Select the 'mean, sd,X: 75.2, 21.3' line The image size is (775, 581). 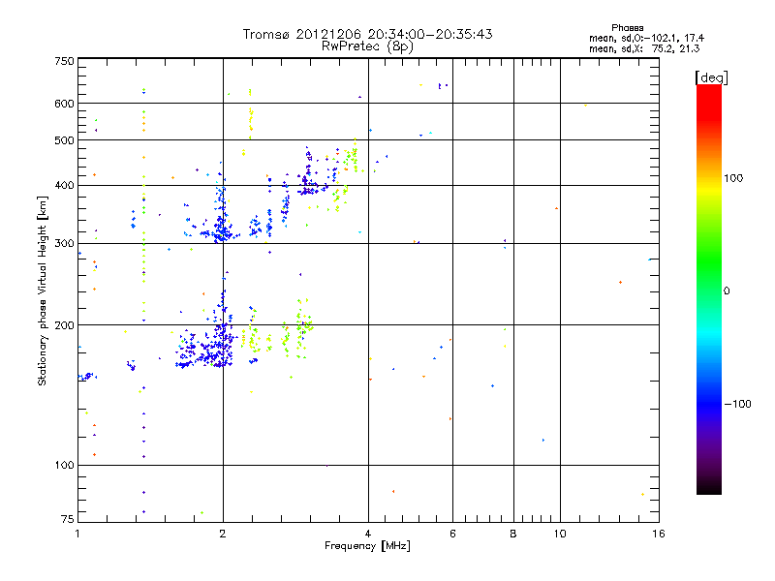(644, 48)
